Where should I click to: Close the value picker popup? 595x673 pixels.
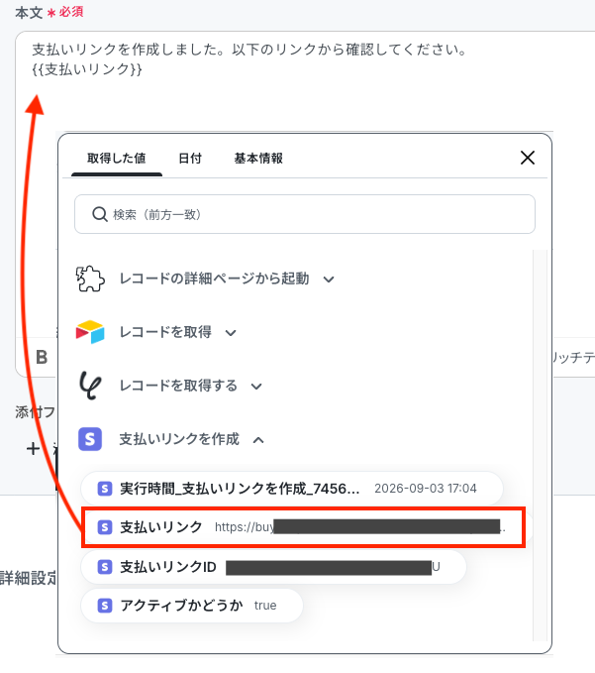pos(528,158)
